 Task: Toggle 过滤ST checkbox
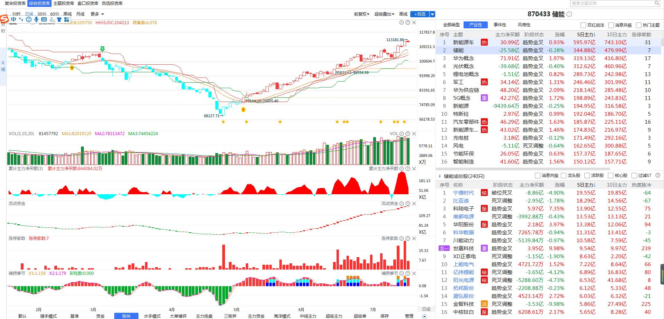coord(634,176)
